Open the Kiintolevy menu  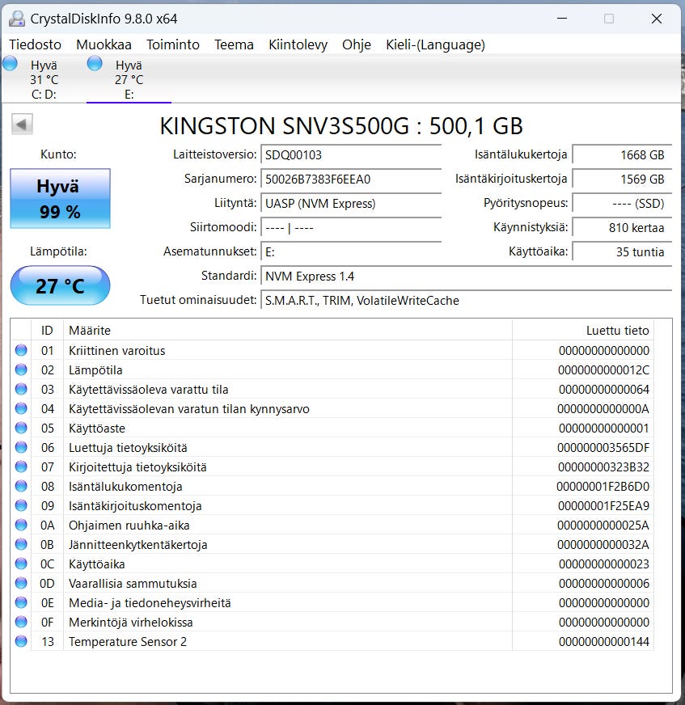click(298, 45)
